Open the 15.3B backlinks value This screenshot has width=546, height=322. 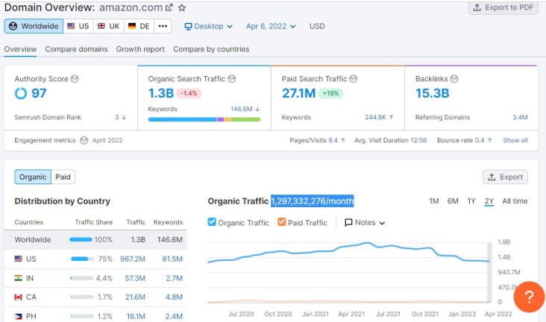tap(432, 93)
